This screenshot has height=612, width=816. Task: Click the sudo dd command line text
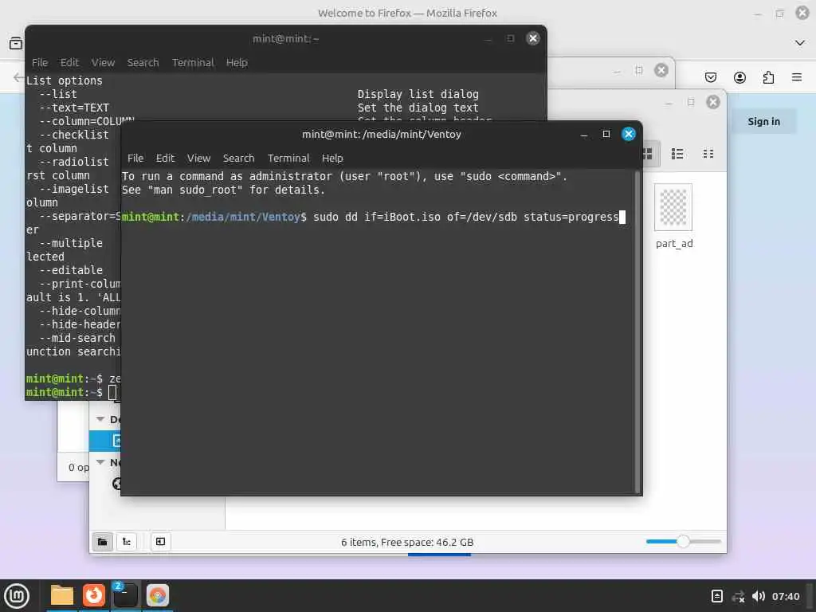point(465,217)
